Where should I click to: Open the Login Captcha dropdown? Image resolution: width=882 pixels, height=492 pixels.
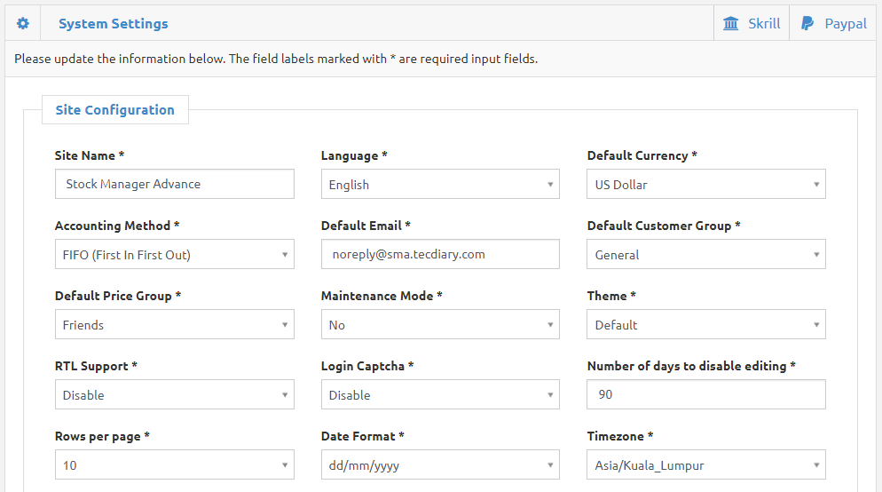point(440,394)
